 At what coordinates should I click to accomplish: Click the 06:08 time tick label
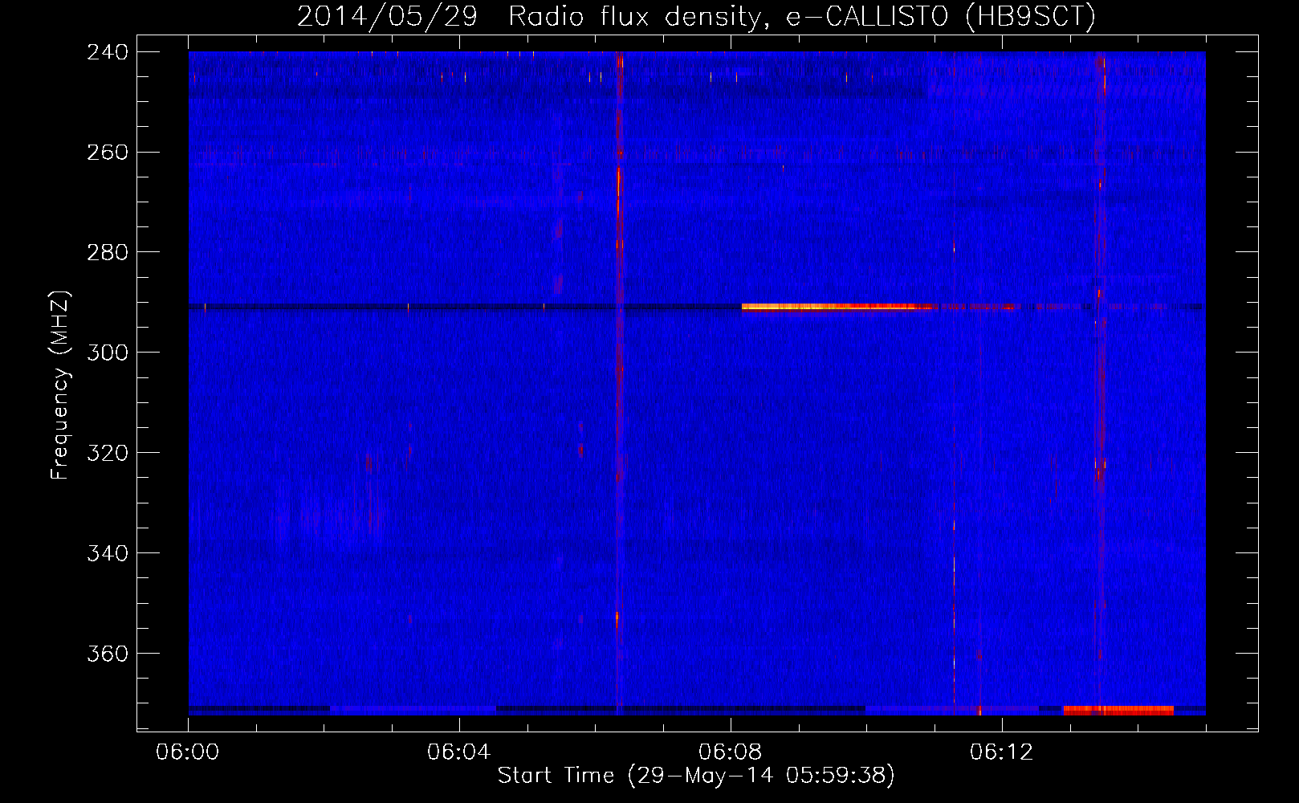click(731, 752)
